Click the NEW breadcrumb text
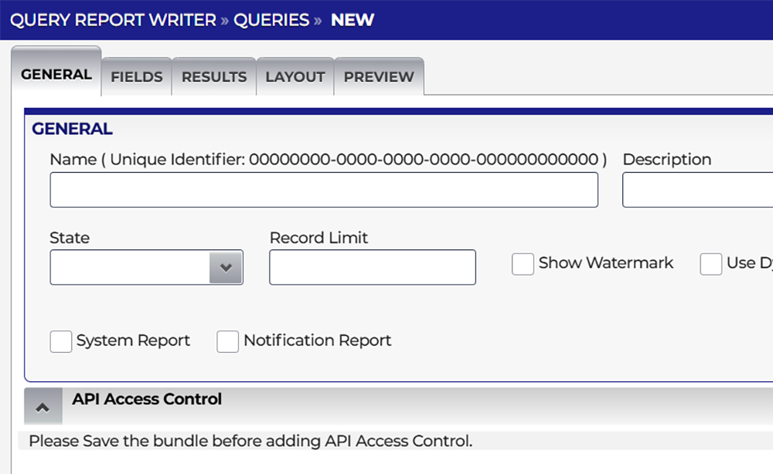The image size is (773, 474). 352,20
